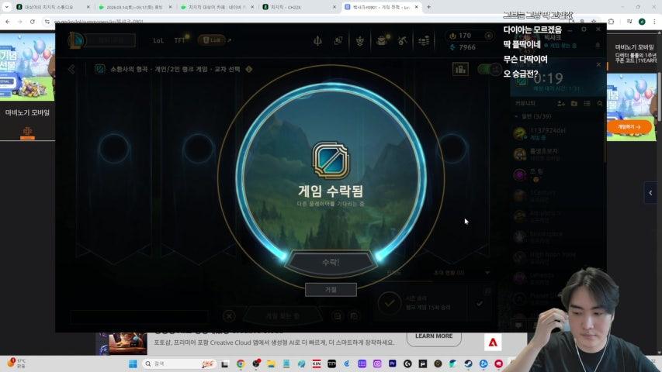Screen dimensions: 662x372
Task: Open the lobby leaderboard podium icon
Action: point(460,69)
